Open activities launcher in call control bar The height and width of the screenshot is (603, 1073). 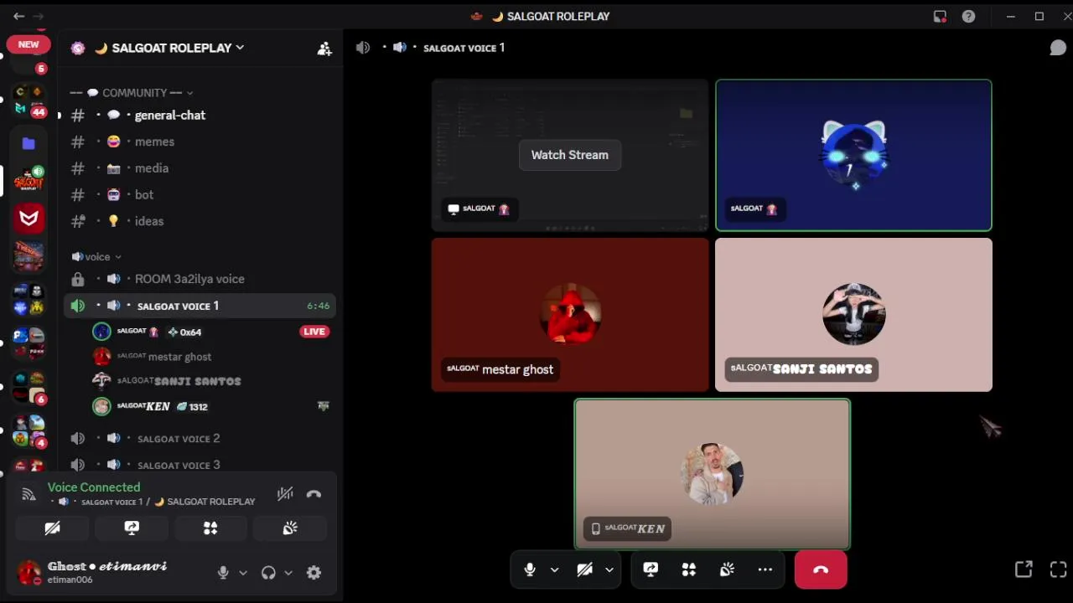pyautogui.click(x=689, y=569)
